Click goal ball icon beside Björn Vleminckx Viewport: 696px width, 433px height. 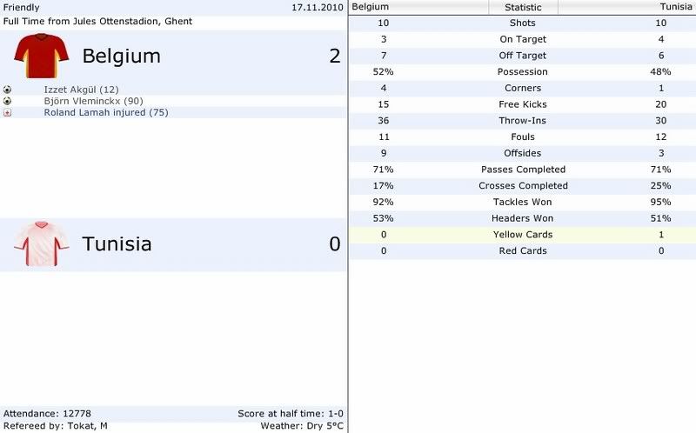tap(7, 101)
